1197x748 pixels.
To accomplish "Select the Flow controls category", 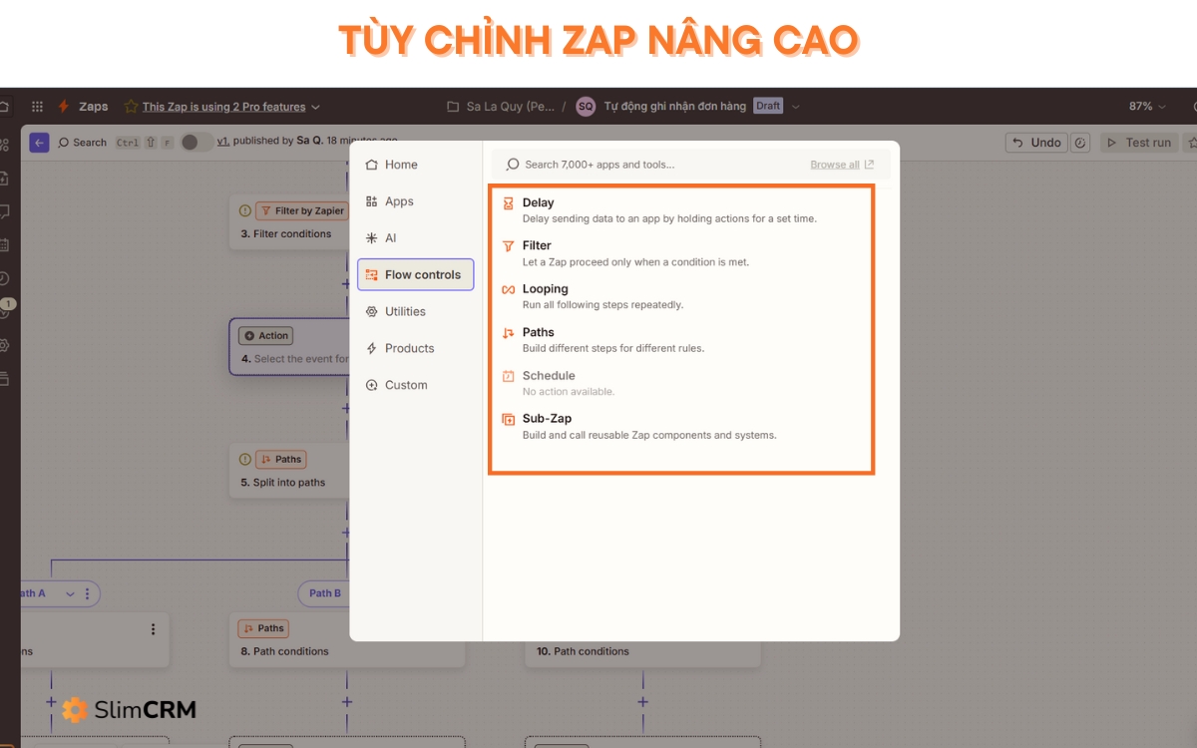I will point(415,274).
